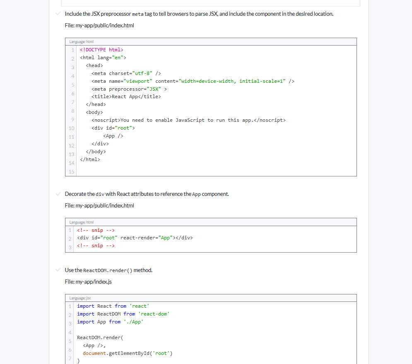Image resolution: width=412 pixels, height=364 pixels.
Task: Click the 'Decorate the div with React attributes' text
Action: [x=147, y=194]
